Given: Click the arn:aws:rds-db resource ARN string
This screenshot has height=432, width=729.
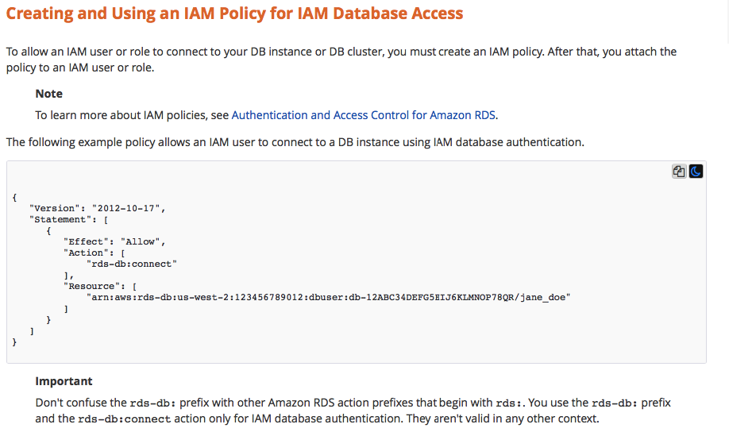Looking at the screenshot, I should [328, 298].
